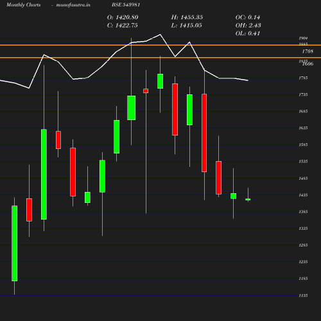Click the 'Monthly Charts' title text
This screenshot has width=321, height=321.
24,4
